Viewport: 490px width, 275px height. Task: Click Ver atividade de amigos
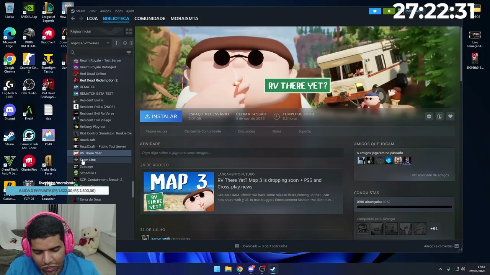click(x=430, y=175)
